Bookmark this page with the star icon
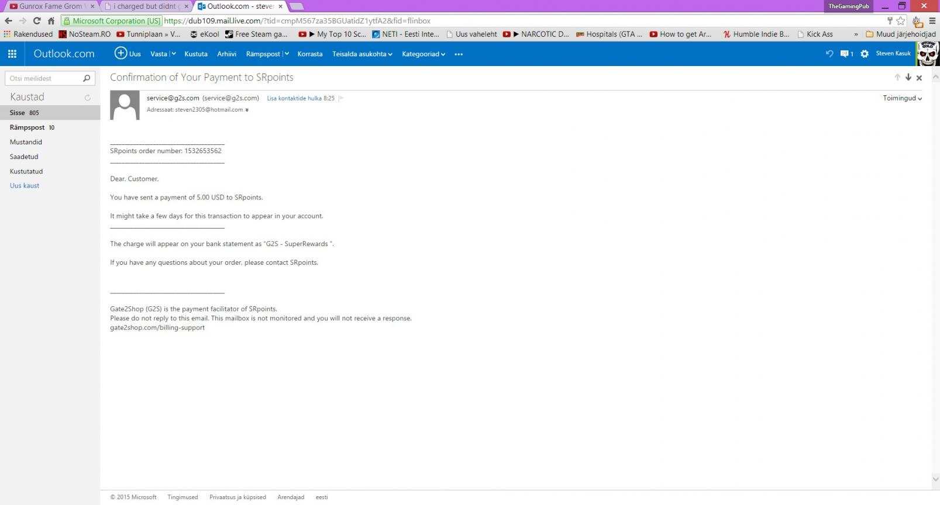 tap(901, 20)
